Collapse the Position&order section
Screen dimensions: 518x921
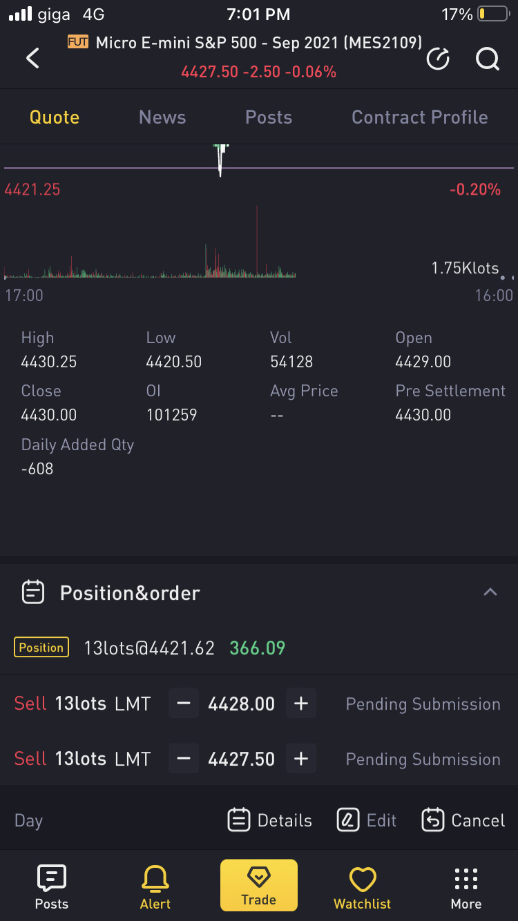[490, 592]
